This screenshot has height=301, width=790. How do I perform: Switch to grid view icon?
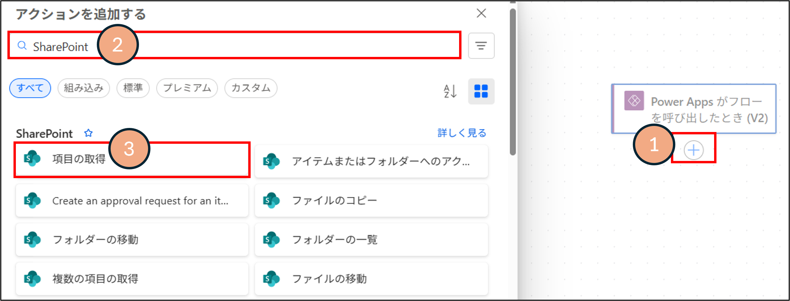point(481,91)
